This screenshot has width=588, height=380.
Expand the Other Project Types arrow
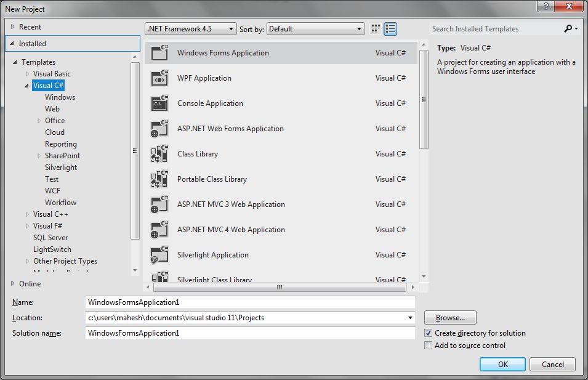pos(27,261)
